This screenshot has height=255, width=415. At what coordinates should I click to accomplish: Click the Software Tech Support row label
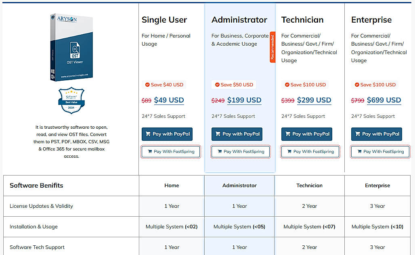pos(37,247)
